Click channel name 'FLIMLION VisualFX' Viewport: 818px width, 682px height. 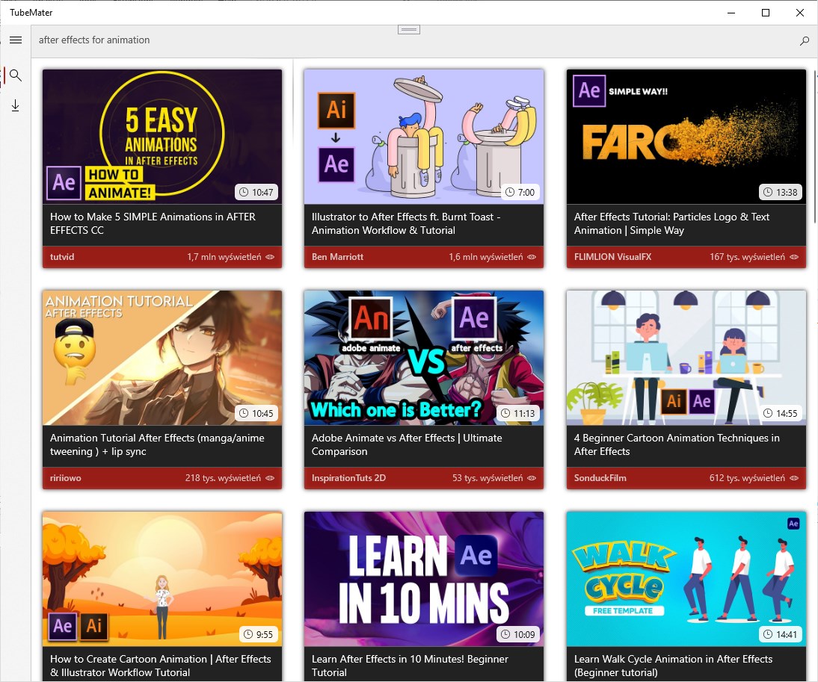(612, 257)
